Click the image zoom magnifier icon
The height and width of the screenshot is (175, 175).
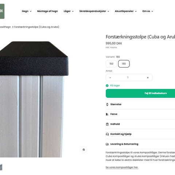click(x=84, y=149)
